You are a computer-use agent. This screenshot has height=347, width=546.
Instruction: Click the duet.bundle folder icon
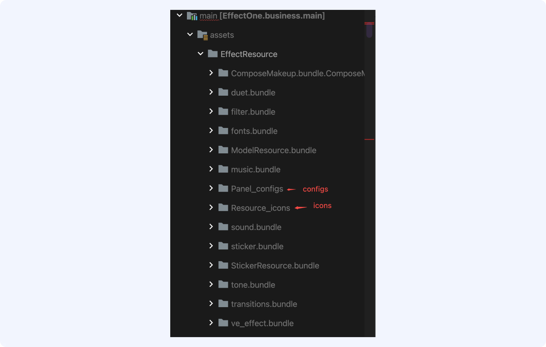pyautogui.click(x=223, y=92)
